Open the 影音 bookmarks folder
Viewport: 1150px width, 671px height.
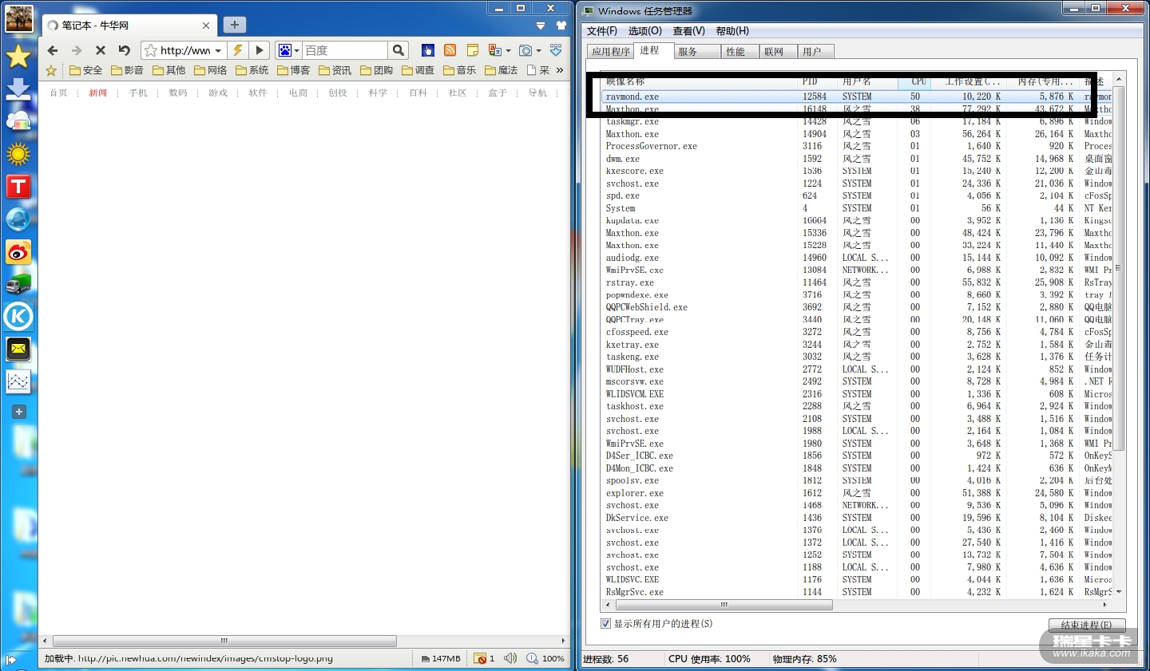point(127,70)
